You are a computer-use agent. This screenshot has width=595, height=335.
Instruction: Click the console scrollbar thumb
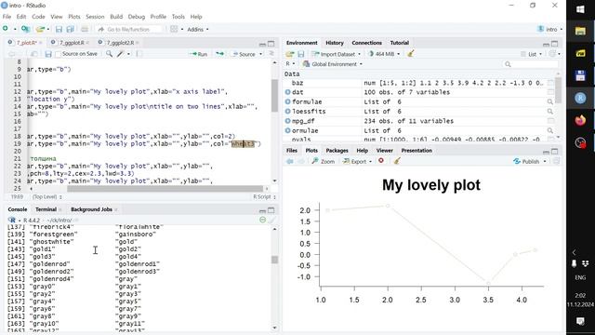coord(275,260)
